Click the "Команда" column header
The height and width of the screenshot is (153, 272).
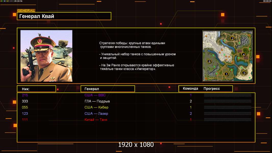(x=190, y=88)
